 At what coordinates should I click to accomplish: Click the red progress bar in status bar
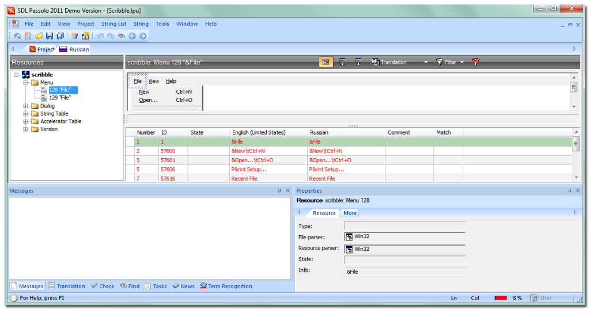click(x=501, y=298)
